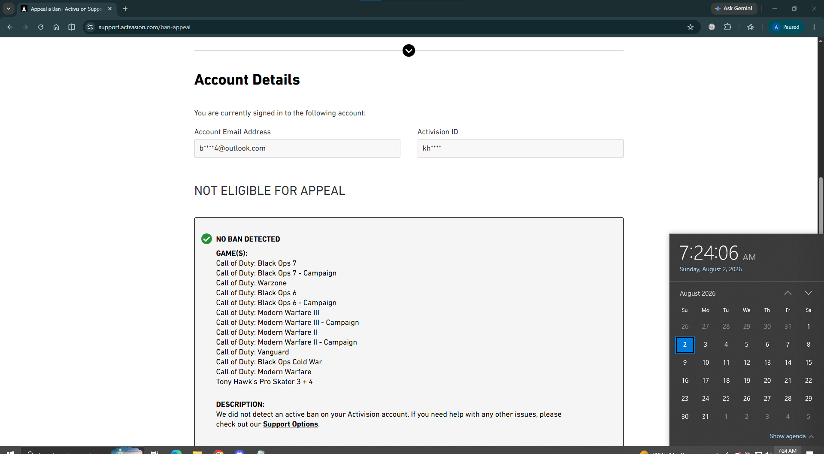
Task: Open a new browser tab
Action: [x=125, y=9]
